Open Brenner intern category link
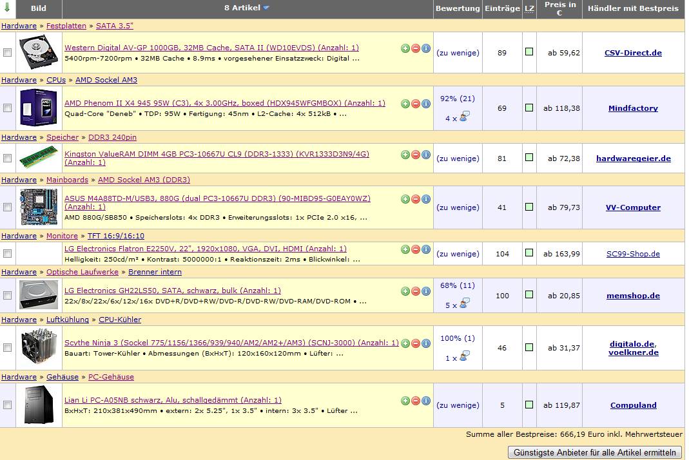Screen dimensions: 689x460 [155, 272]
